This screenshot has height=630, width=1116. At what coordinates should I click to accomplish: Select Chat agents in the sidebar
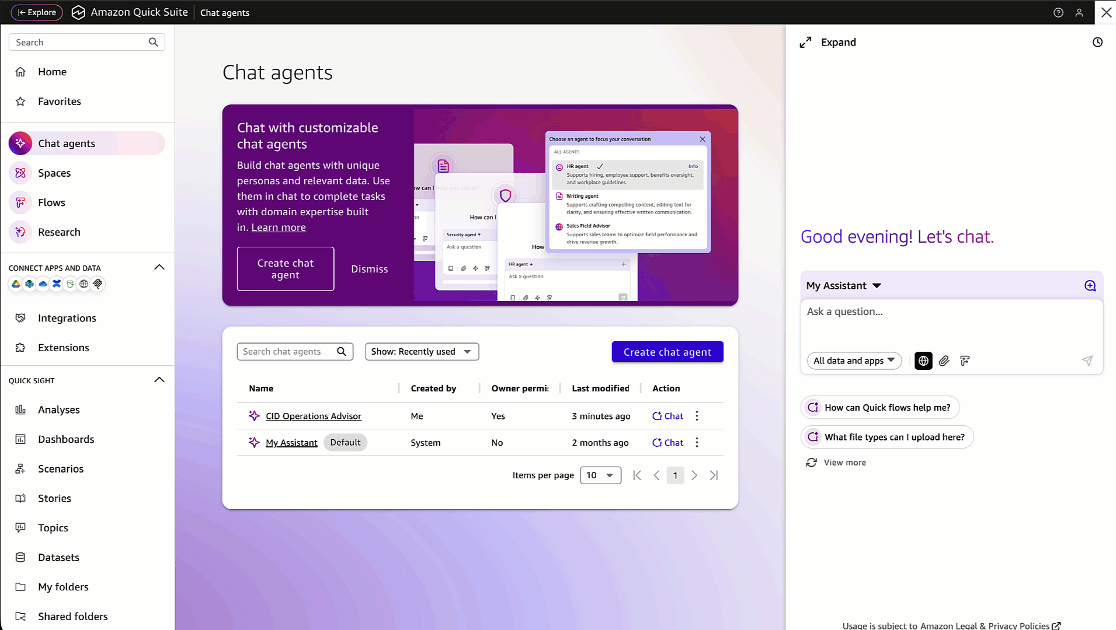(x=87, y=143)
